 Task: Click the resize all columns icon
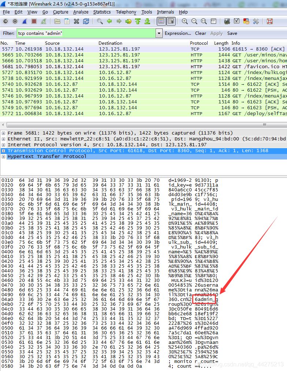213,21
